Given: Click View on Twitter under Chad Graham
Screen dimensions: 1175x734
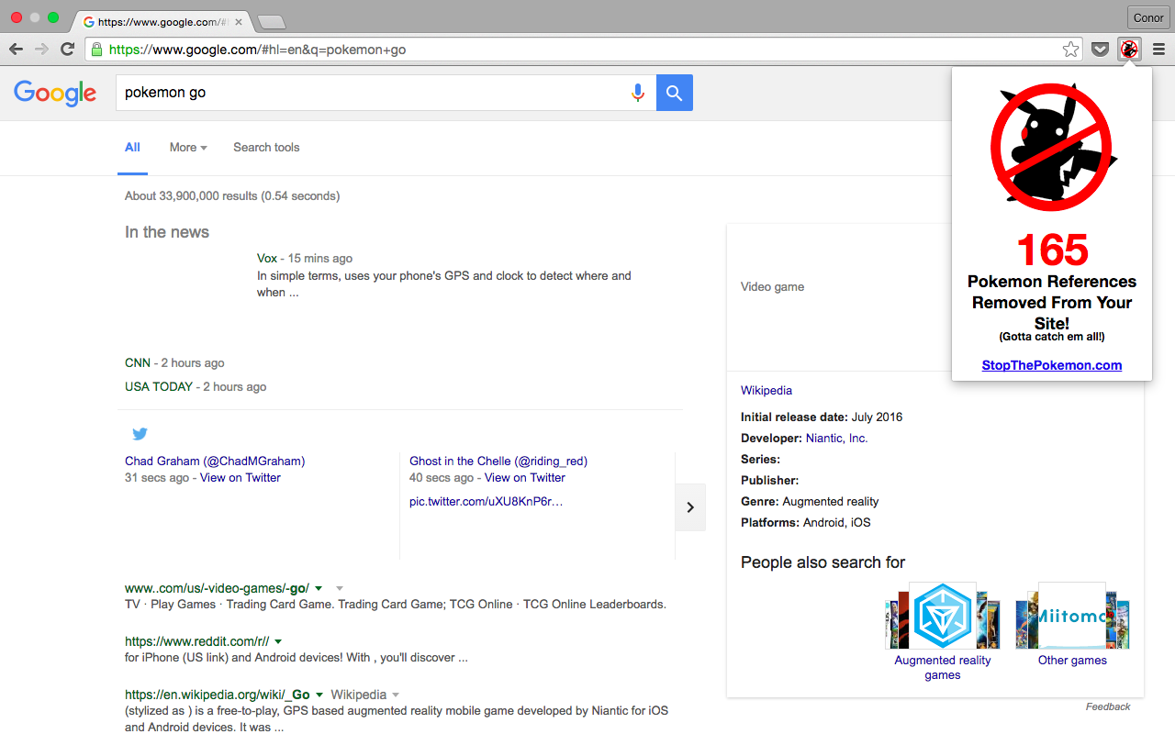Looking at the screenshot, I should coord(241,477).
